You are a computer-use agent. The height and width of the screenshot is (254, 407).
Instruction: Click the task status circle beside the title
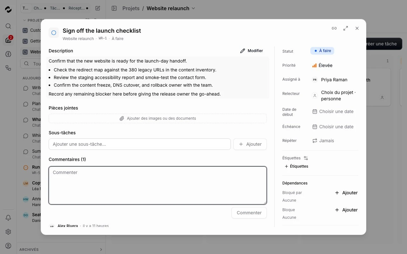[54, 33]
